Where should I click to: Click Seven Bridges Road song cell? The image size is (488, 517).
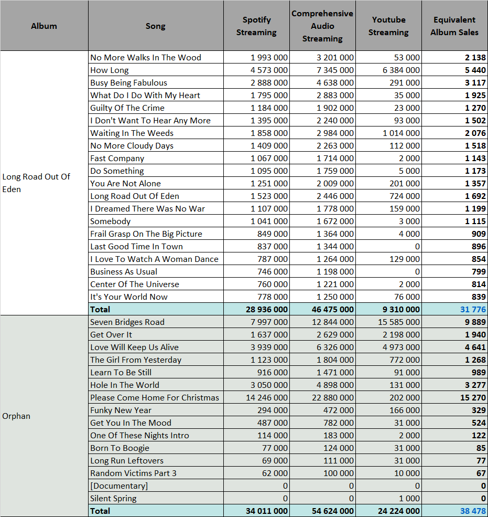coord(156,322)
